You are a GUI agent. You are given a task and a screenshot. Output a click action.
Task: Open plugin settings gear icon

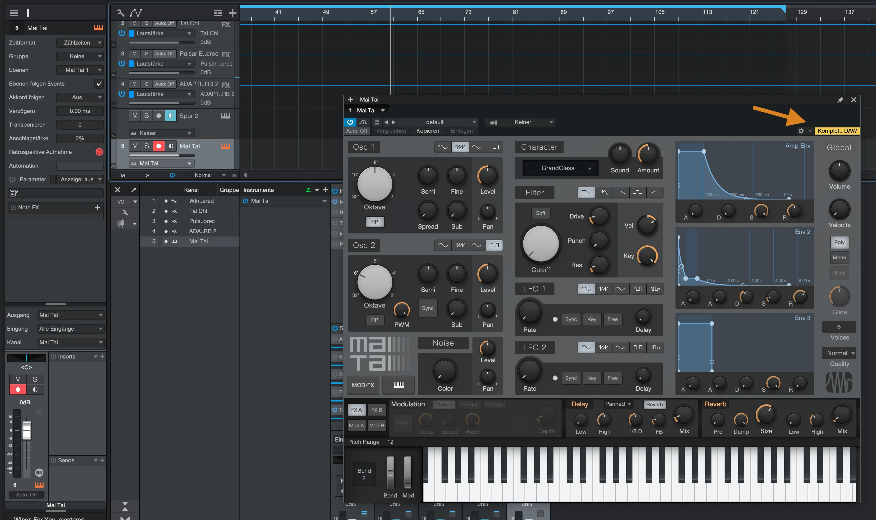[801, 131]
